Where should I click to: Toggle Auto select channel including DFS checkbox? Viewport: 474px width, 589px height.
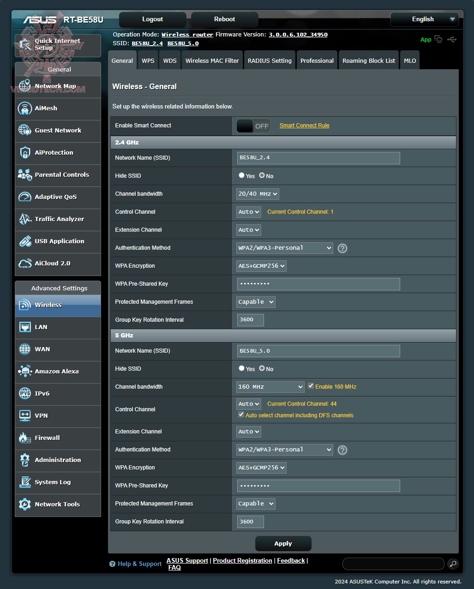(241, 415)
